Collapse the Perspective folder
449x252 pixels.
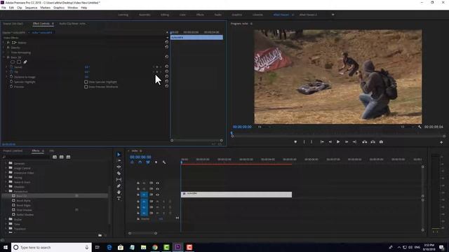(6, 191)
